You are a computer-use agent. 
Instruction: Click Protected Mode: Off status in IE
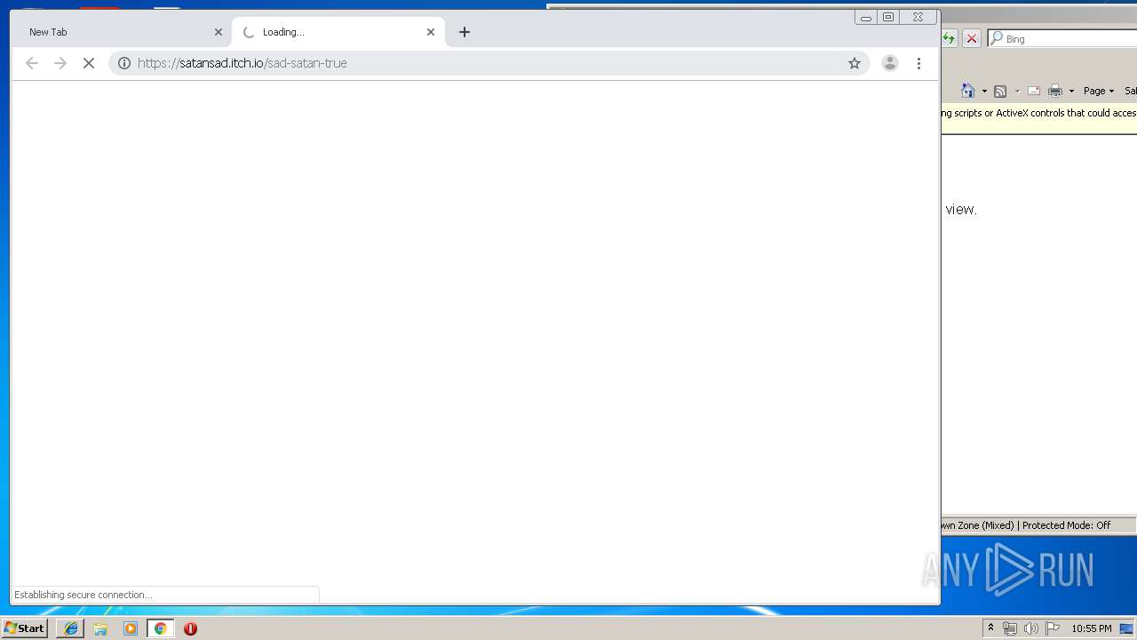tap(1066, 525)
